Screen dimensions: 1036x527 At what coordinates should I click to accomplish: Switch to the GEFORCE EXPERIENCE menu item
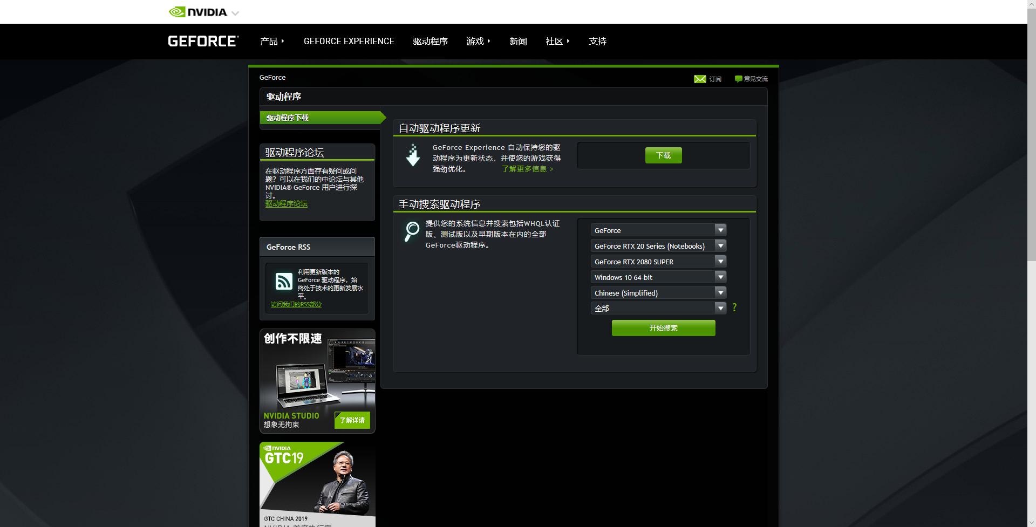tap(349, 41)
